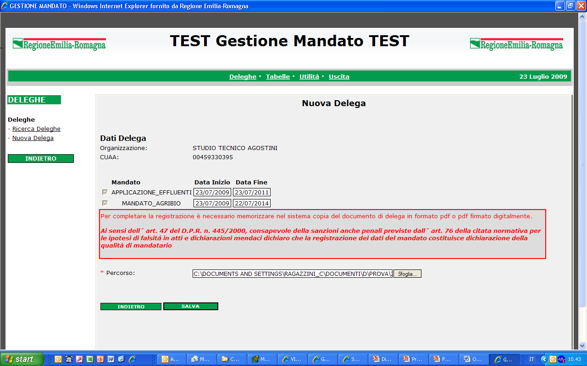Launch PowerPoint from quick launch
587x366 pixels.
point(100,359)
